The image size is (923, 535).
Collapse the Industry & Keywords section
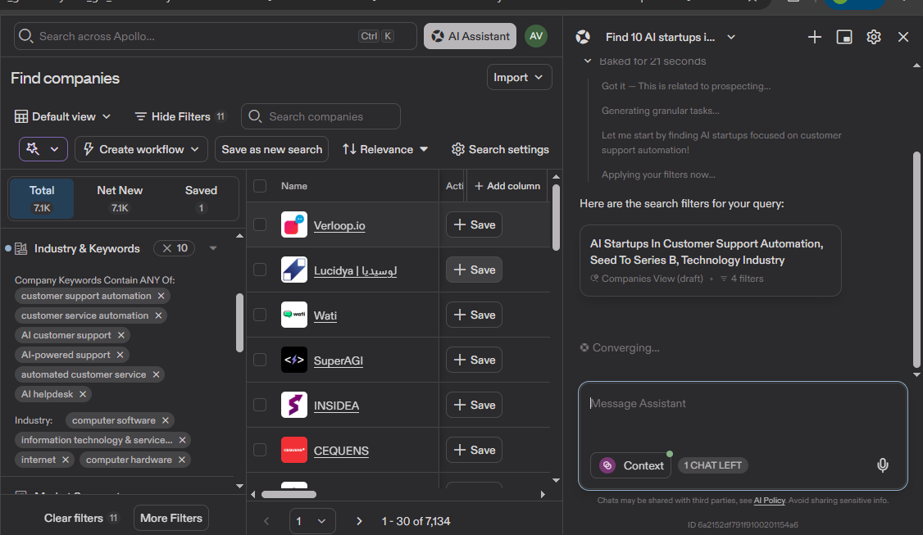coord(213,248)
